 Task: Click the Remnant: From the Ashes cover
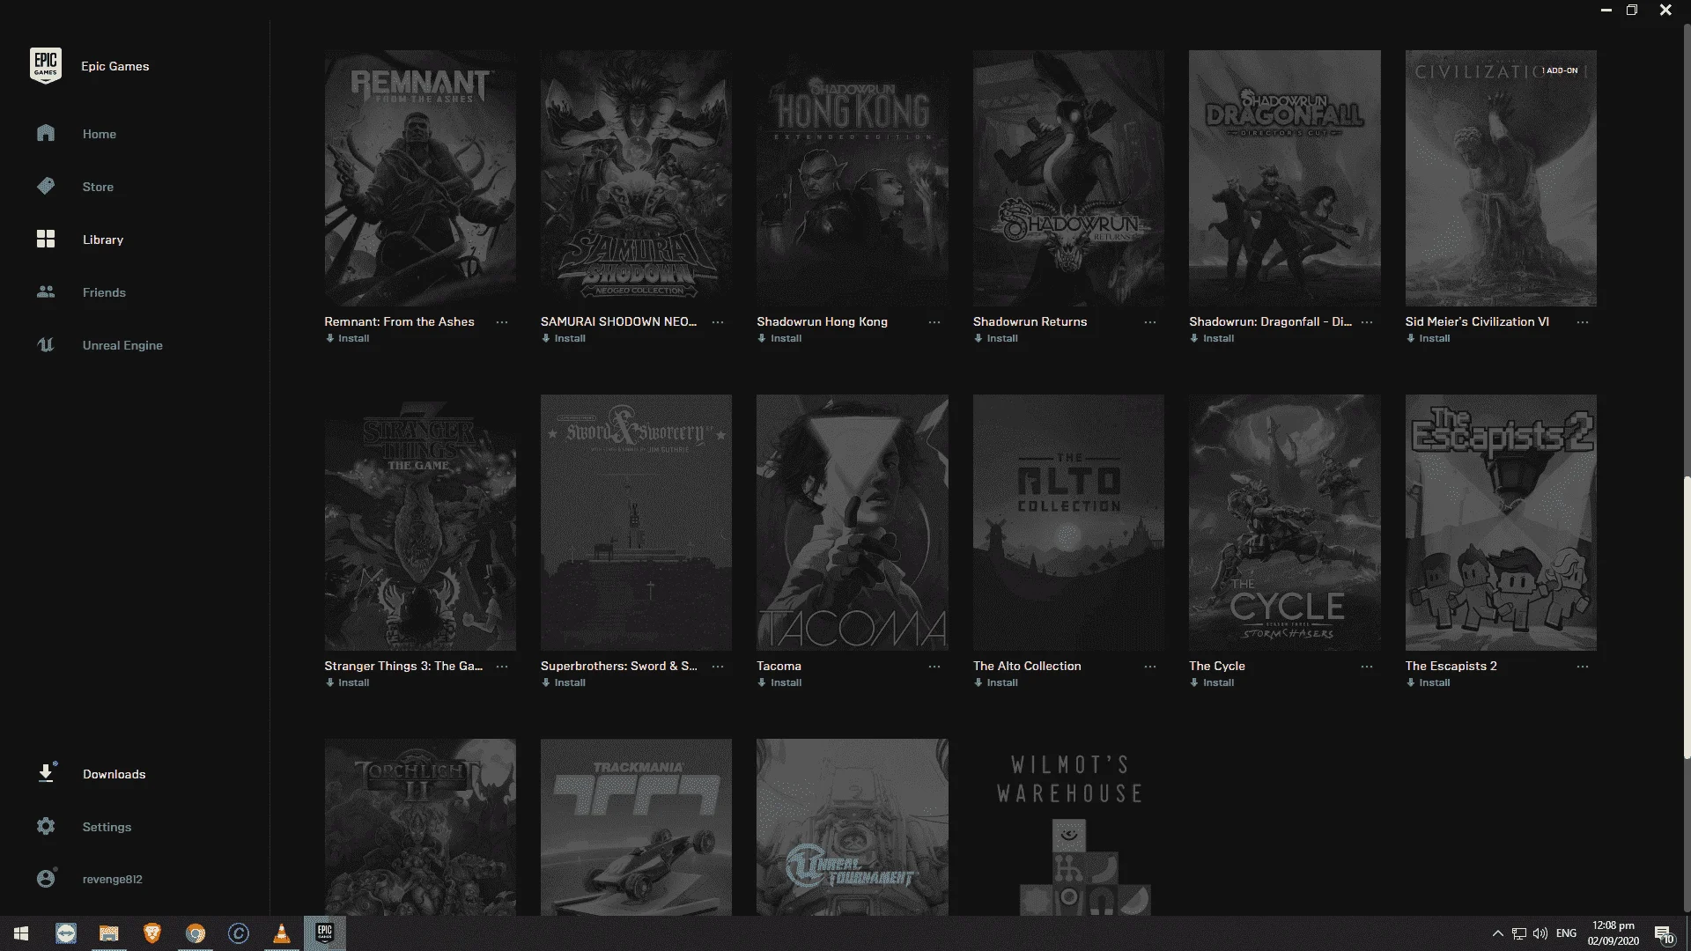(420, 178)
